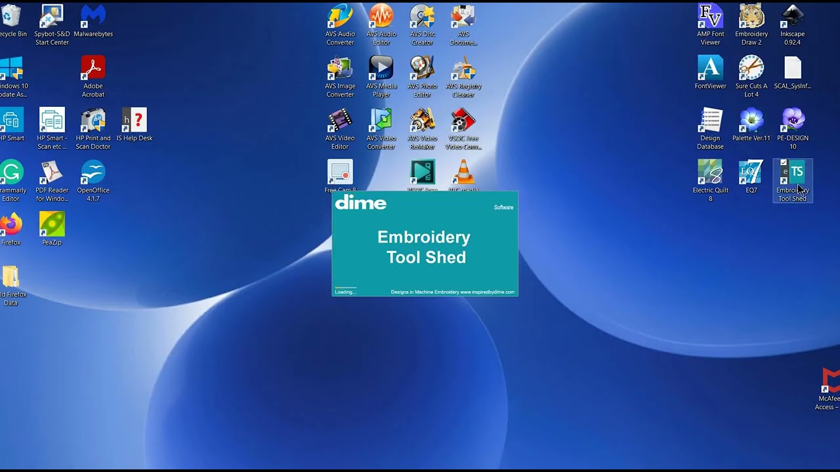Click the AVS Video ReMaker icon
The width and height of the screenshot is (840, 472).
point(423,128)
